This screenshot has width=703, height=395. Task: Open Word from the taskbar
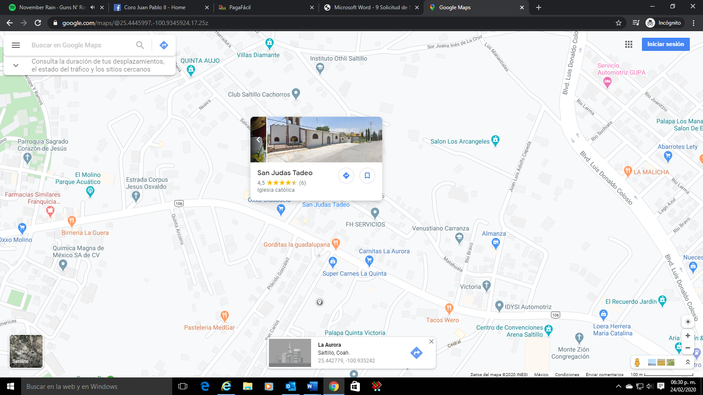point(312,386)
